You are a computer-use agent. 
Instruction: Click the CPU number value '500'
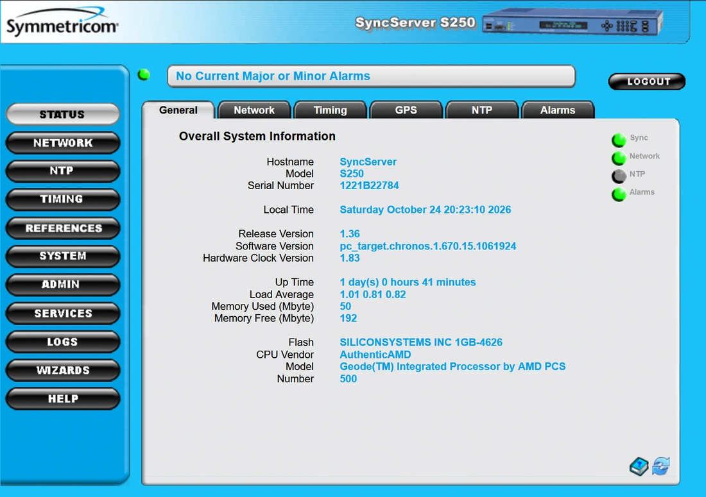click(x=348, y=379)
